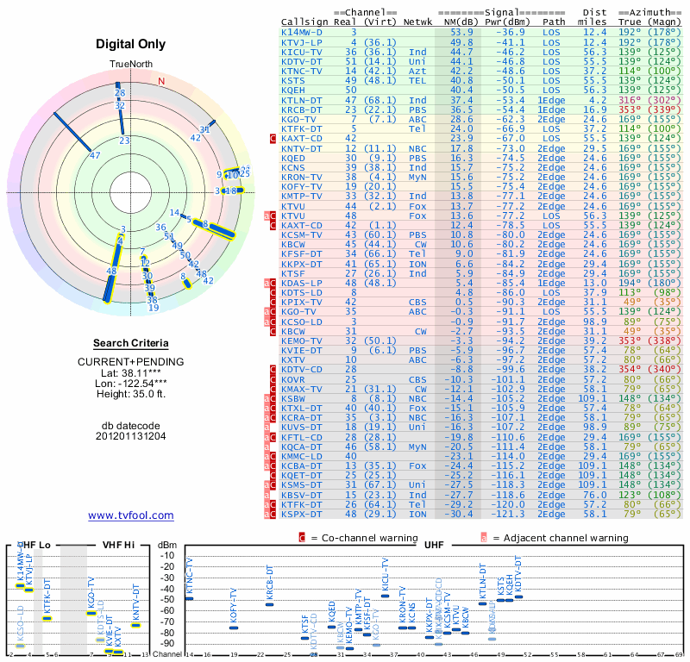Select the KSTS callsign row

tap(293, 81)
